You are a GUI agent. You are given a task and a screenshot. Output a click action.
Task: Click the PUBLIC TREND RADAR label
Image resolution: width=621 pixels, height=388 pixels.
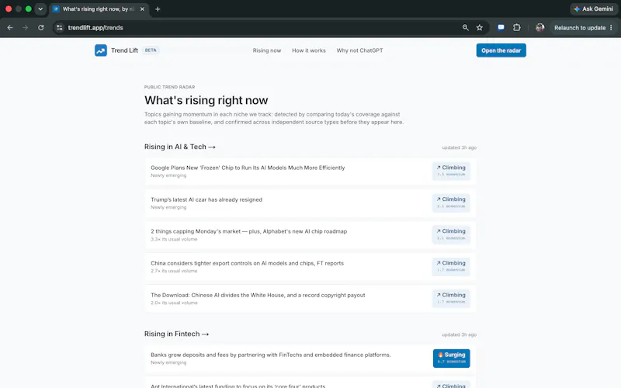pos(169,87)
